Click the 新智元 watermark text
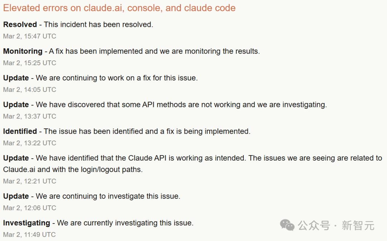 (x=358, y=226)
